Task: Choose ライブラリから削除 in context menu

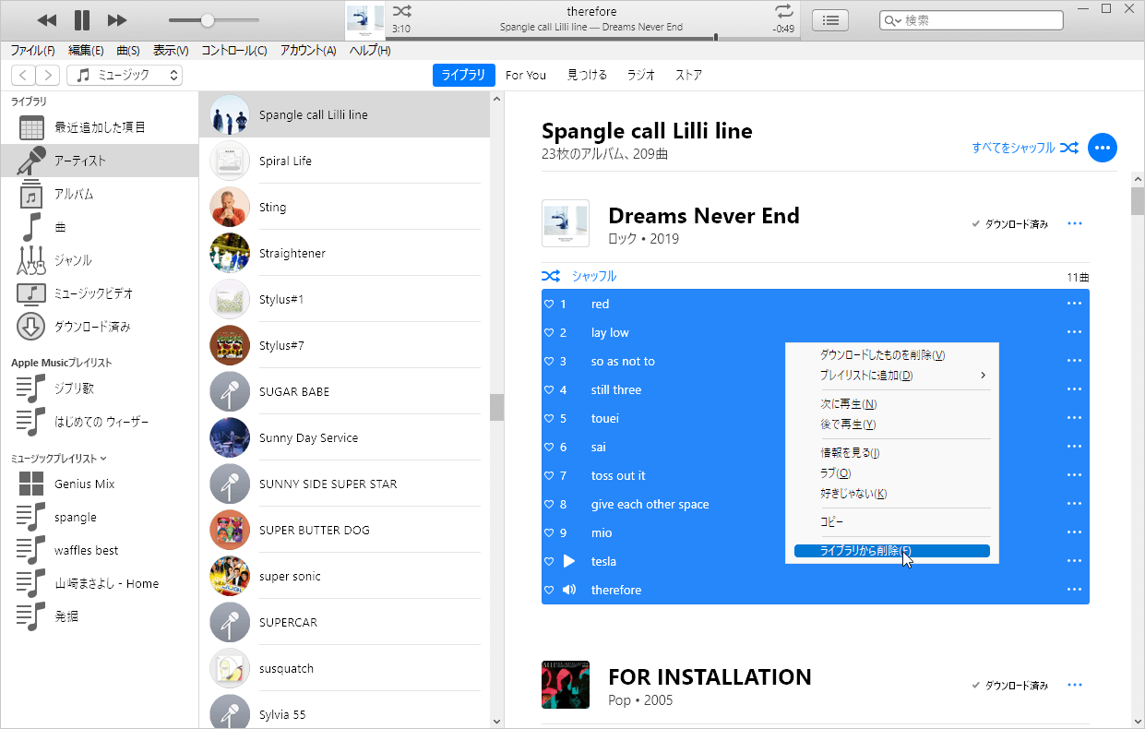Action: pyautogui.click(x=891, y=551)
